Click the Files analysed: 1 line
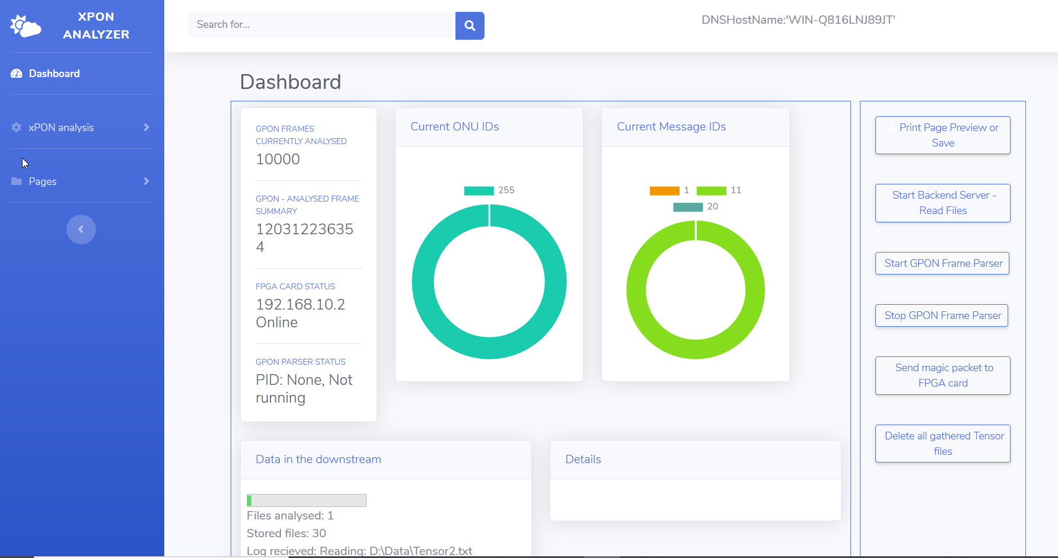Viewport: 1058px width, 558px height. tap(290, 516)
